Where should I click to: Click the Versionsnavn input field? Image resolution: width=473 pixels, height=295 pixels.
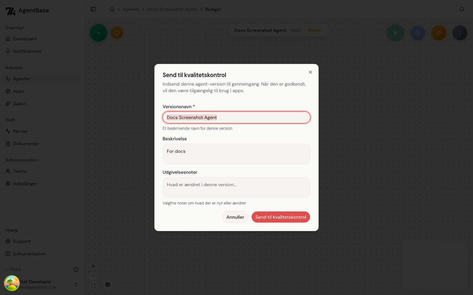click(236, 117)
